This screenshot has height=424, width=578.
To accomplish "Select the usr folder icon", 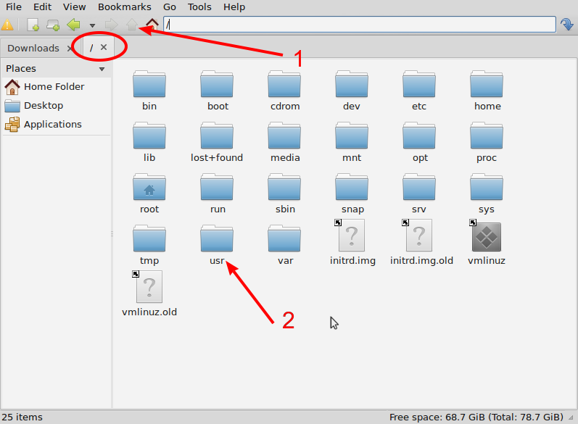I will 217,239.
